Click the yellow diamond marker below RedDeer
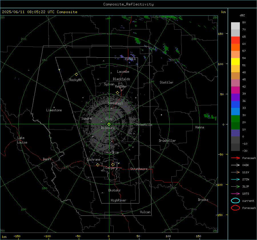The width and height of the screenshot is (257, 240). pos(118,93)
